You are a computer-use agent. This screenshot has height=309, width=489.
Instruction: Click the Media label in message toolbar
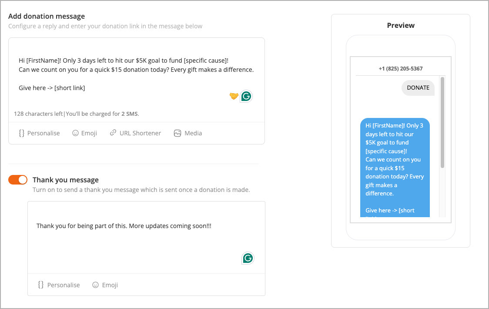(193, 133)
